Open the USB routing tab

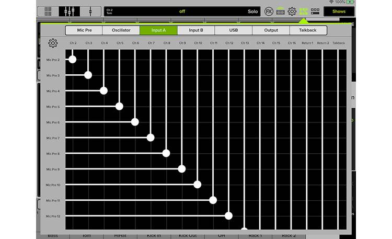tap(234, 30)
